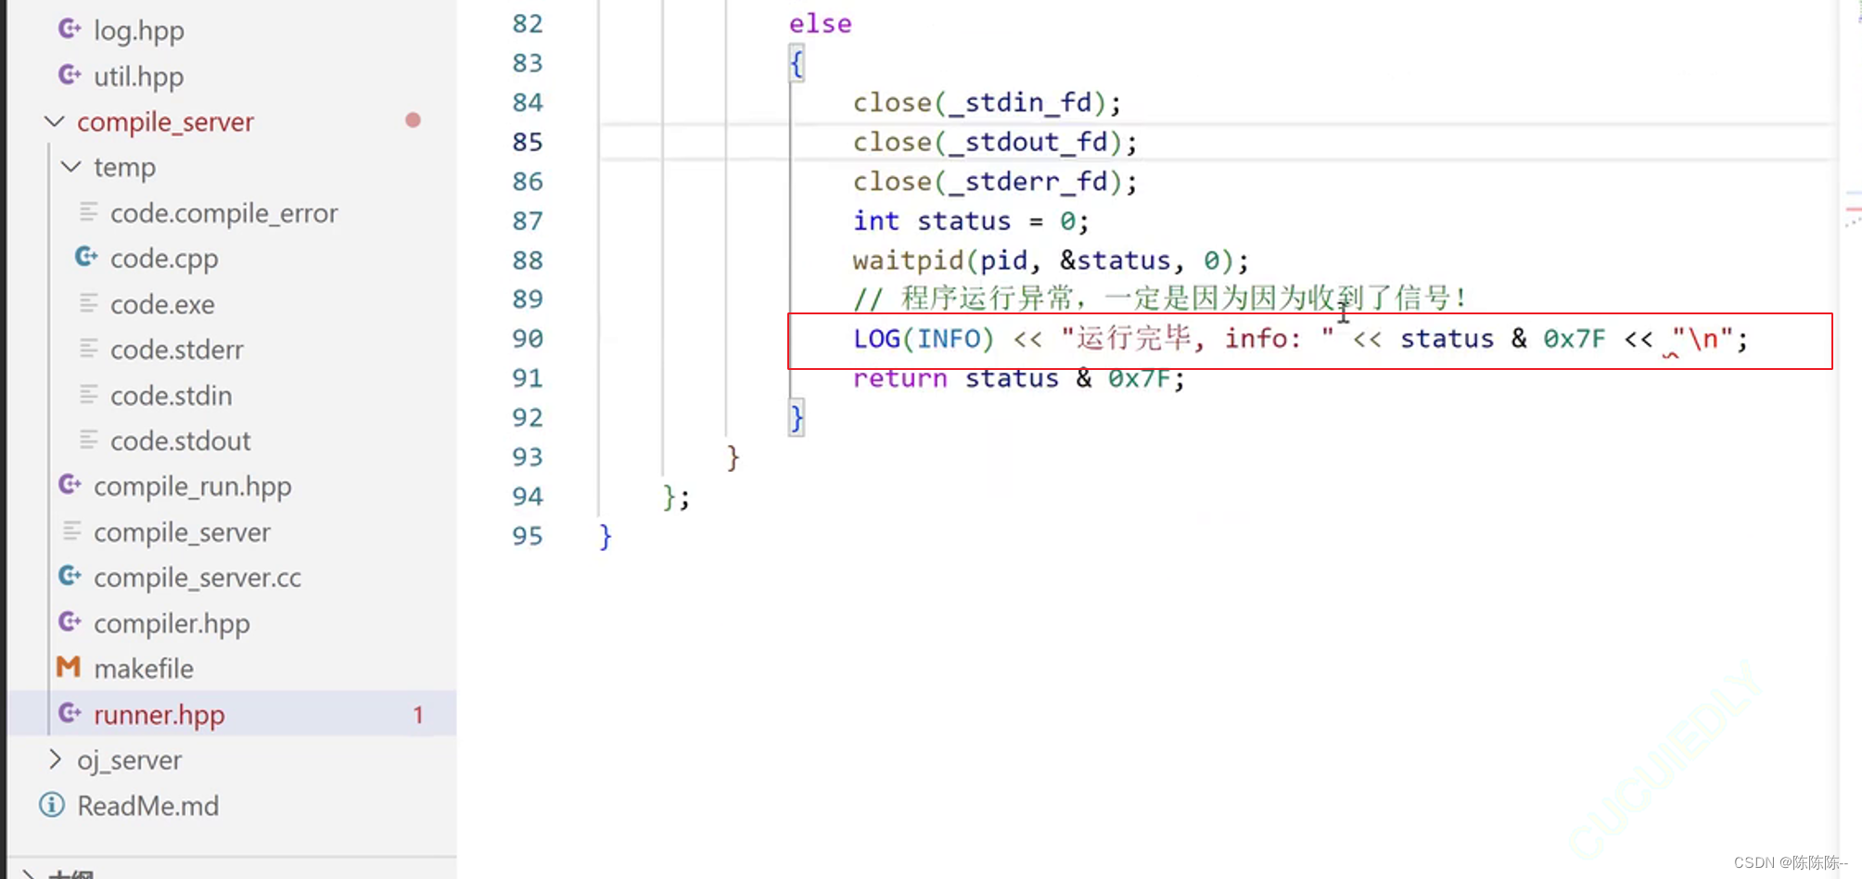Click 'close(_stdin_fd);' on line 84
This screenshot has height=879, width=1862.
tap(988, 102)
